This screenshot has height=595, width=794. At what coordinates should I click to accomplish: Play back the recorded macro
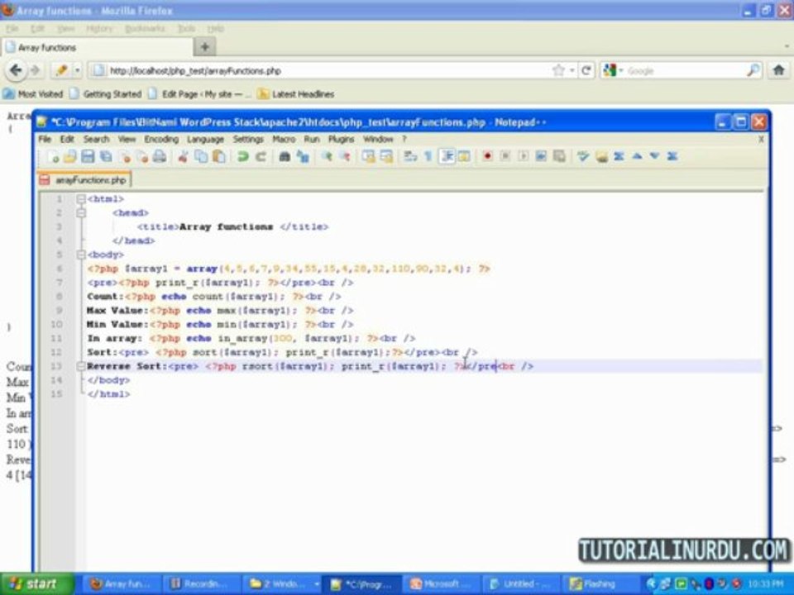click(523, 156)
